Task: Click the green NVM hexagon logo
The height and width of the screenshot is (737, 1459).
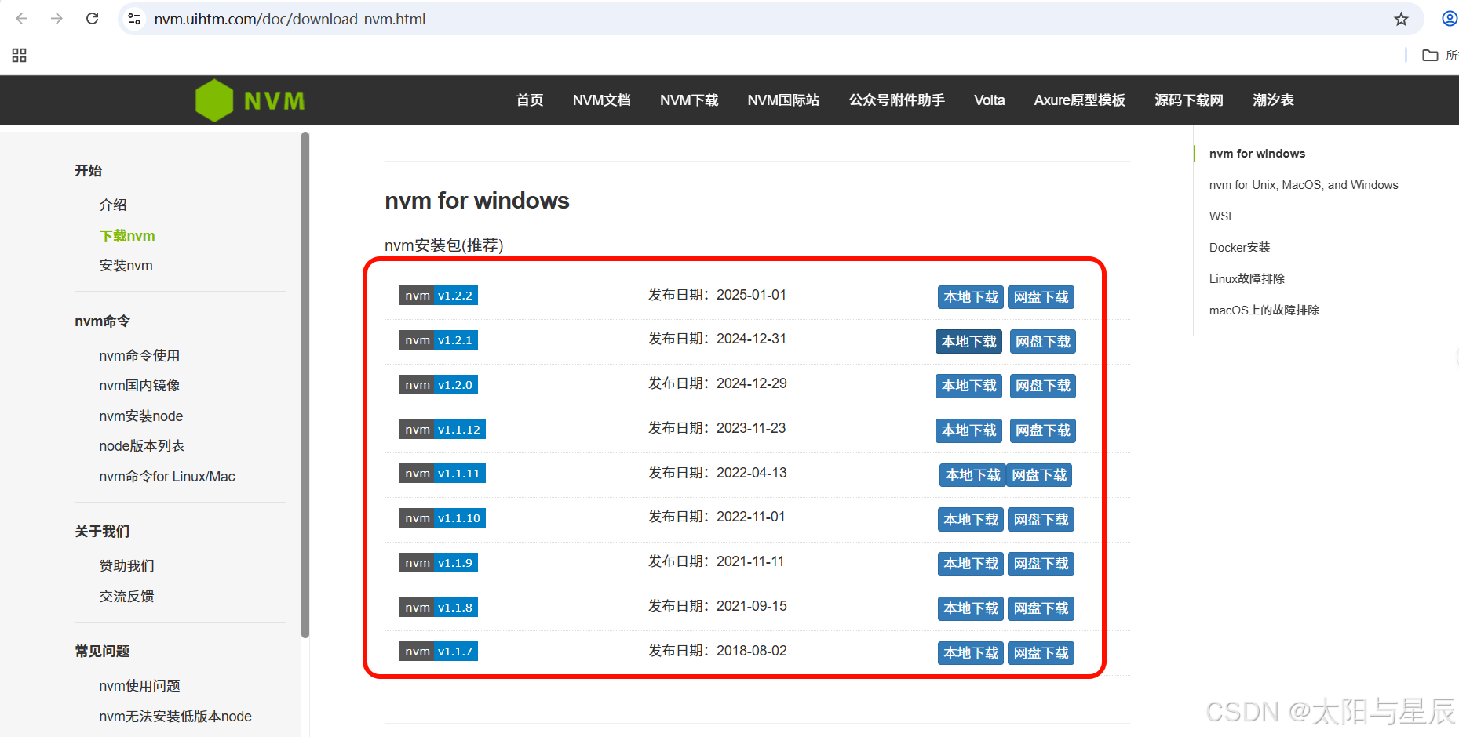Action: click(x=214, y=100)
